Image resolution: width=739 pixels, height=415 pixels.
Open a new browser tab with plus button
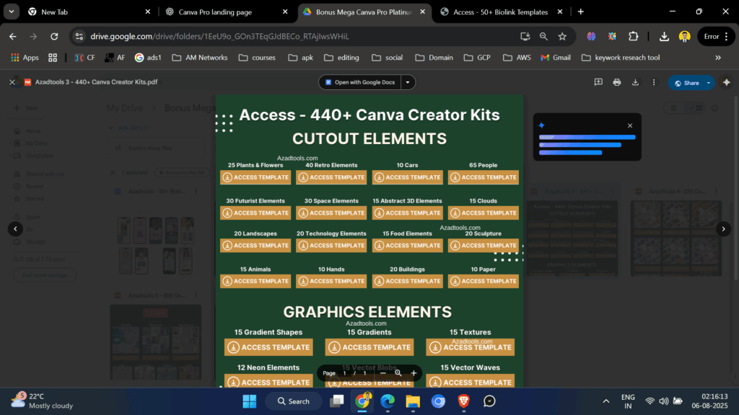click(581, 12)
